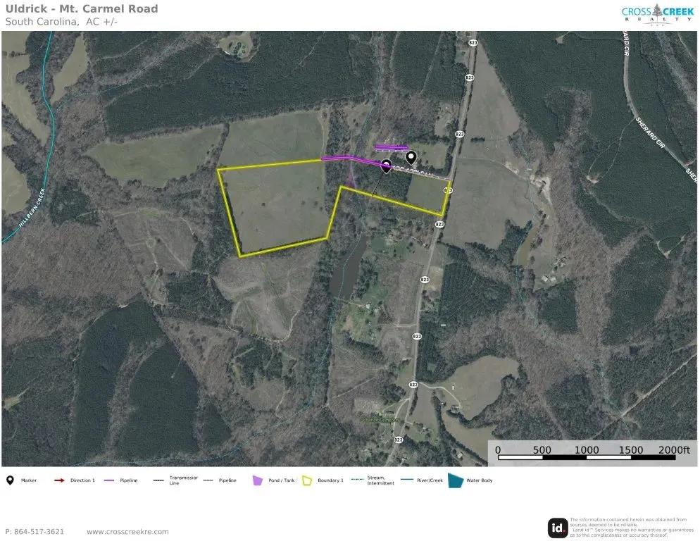Click the Land id logo badge
This screenshot has width=700, height=541.
coord(558,528)
